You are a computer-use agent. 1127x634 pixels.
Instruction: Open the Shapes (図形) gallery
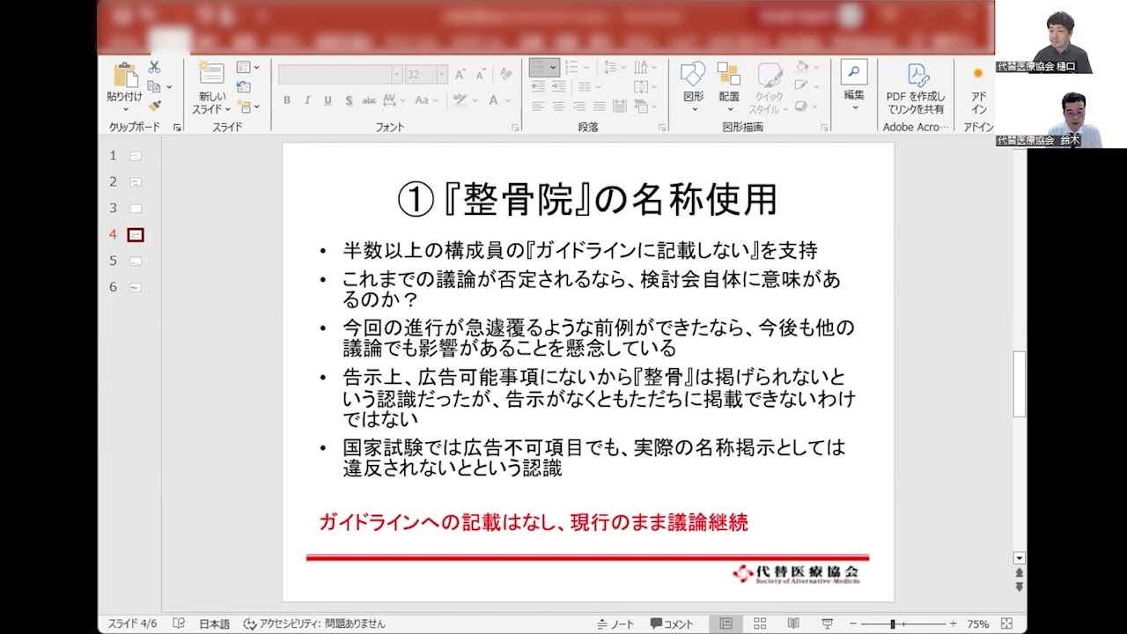point(693,76)
